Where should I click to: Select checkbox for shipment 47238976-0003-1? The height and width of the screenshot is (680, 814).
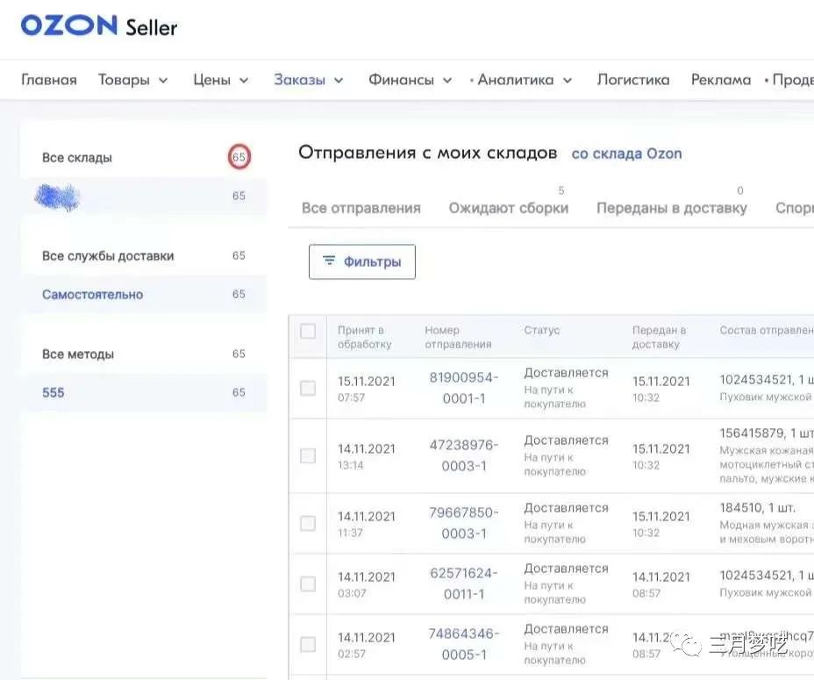click(x=308, y=455)
